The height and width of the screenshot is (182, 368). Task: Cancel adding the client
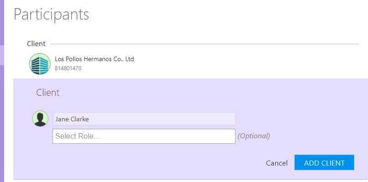tap(277, 163)
